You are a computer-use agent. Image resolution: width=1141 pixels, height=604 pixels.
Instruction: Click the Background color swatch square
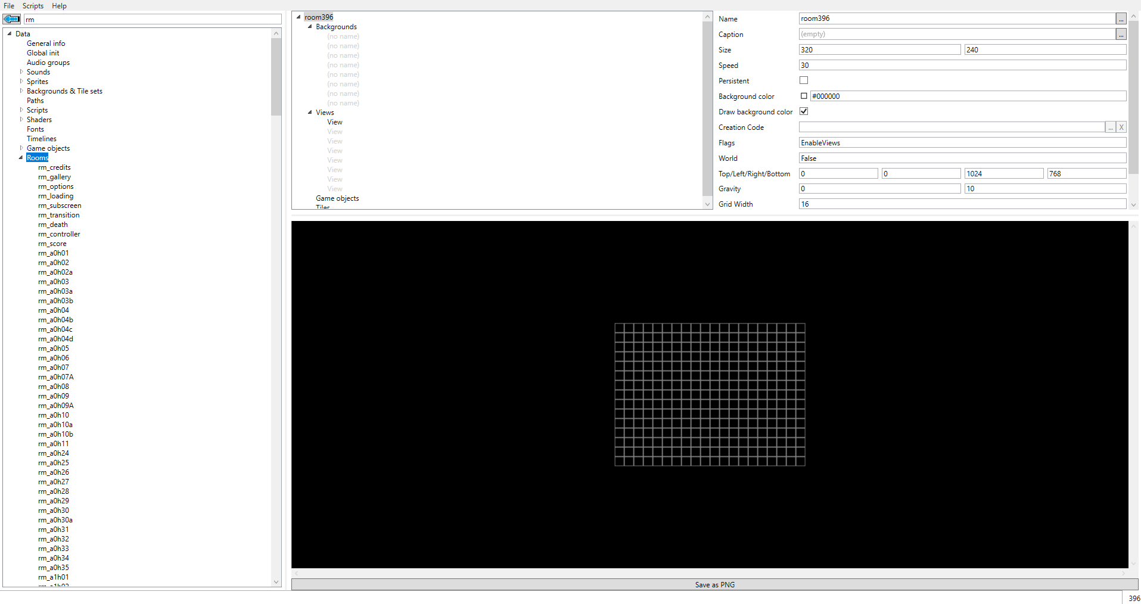(x=804, y=96)
